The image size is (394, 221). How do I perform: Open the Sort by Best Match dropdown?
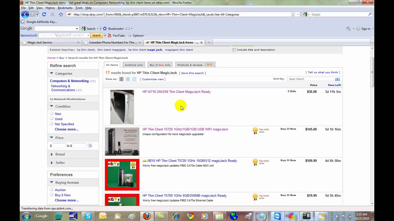(x=313, y=79)
